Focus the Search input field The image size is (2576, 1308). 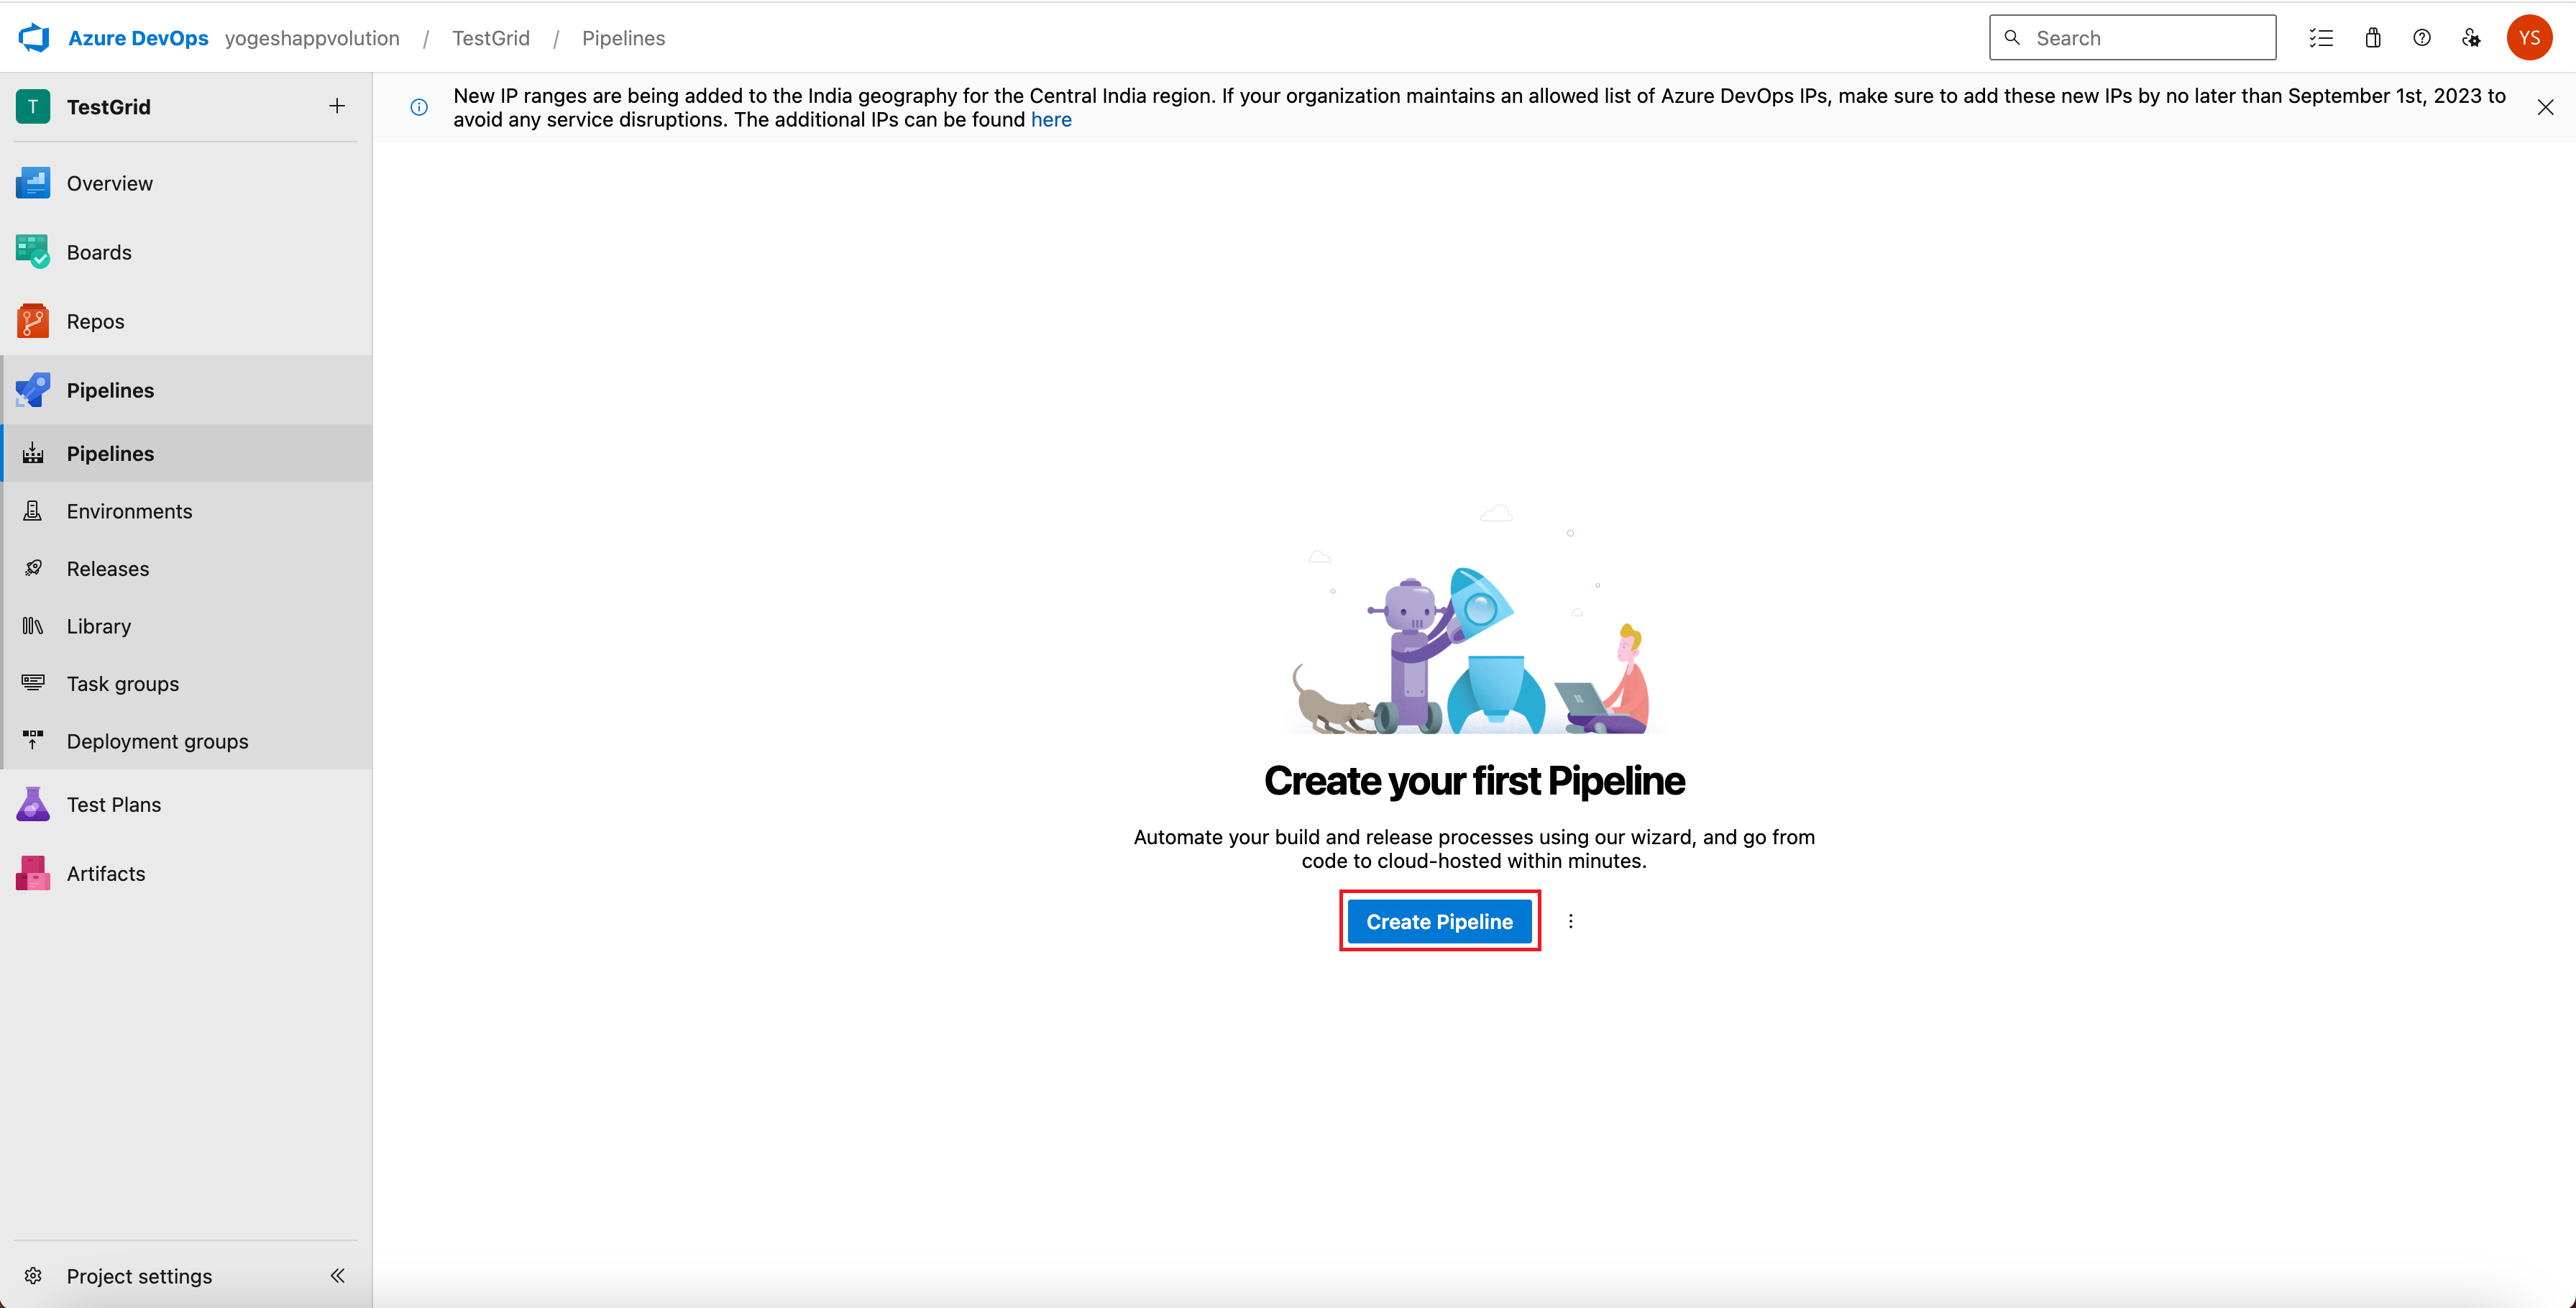2132,38
